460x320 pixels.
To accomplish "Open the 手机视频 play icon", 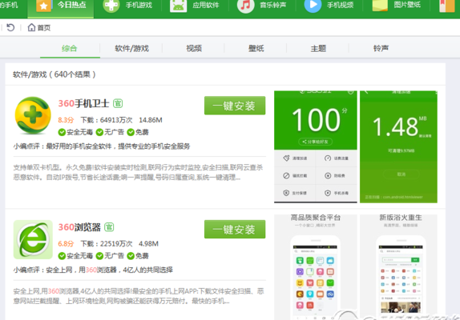I will pyautogui.click(x=313, y=6).
